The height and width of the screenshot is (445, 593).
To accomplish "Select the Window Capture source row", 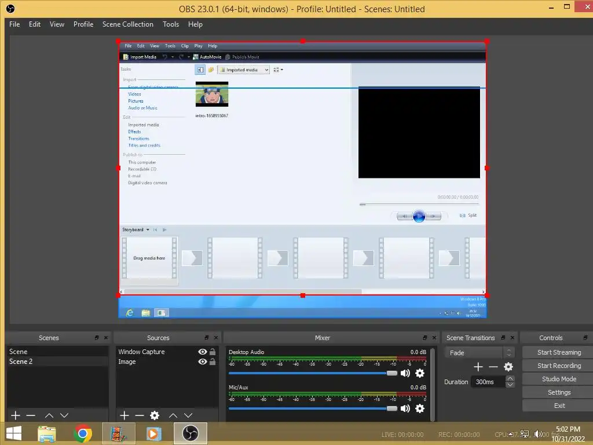I will point(167,352).
